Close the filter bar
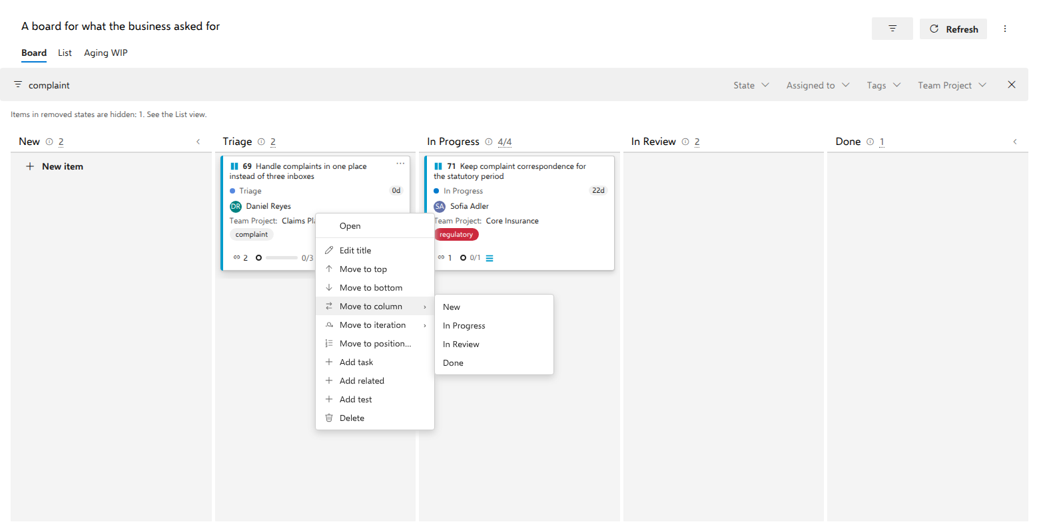 click(x=1012, y=84)
